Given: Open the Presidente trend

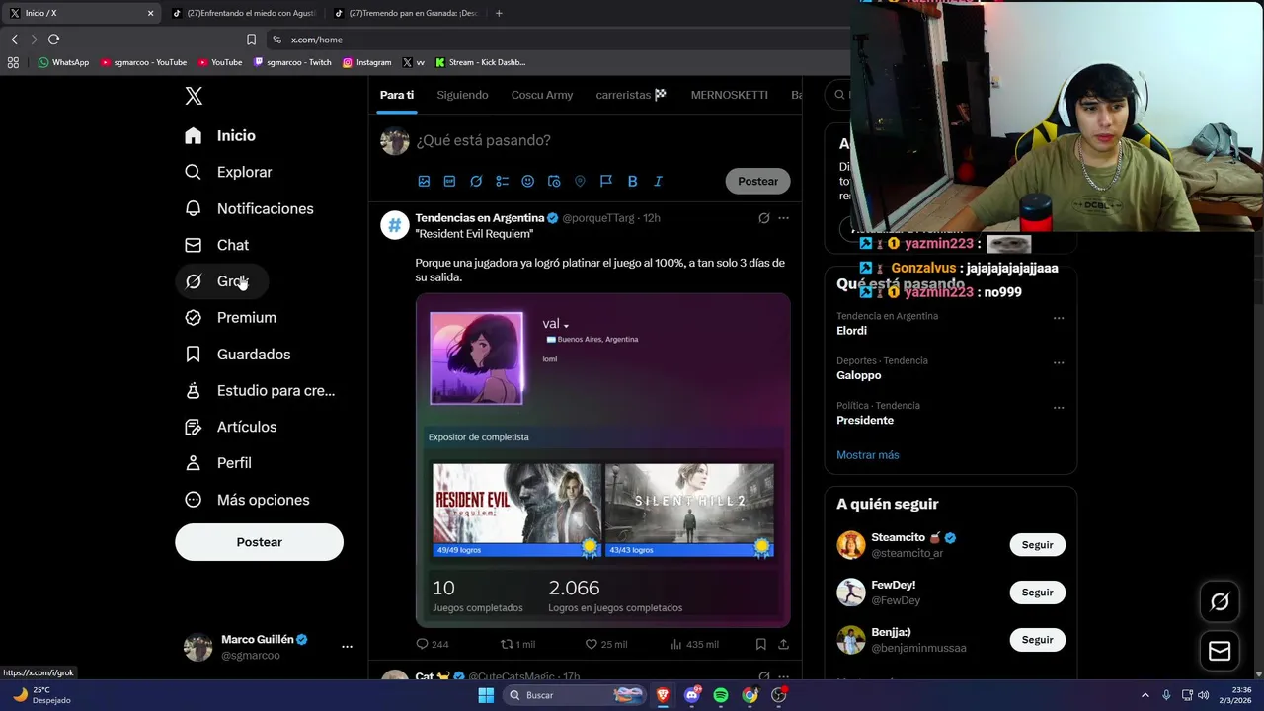Looking at the screenshot, I should pyautogui.click(x=865, y=420).
